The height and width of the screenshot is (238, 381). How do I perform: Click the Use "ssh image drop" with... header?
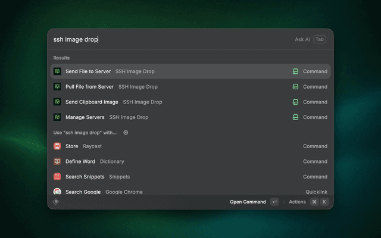click(x=85, y=133)
